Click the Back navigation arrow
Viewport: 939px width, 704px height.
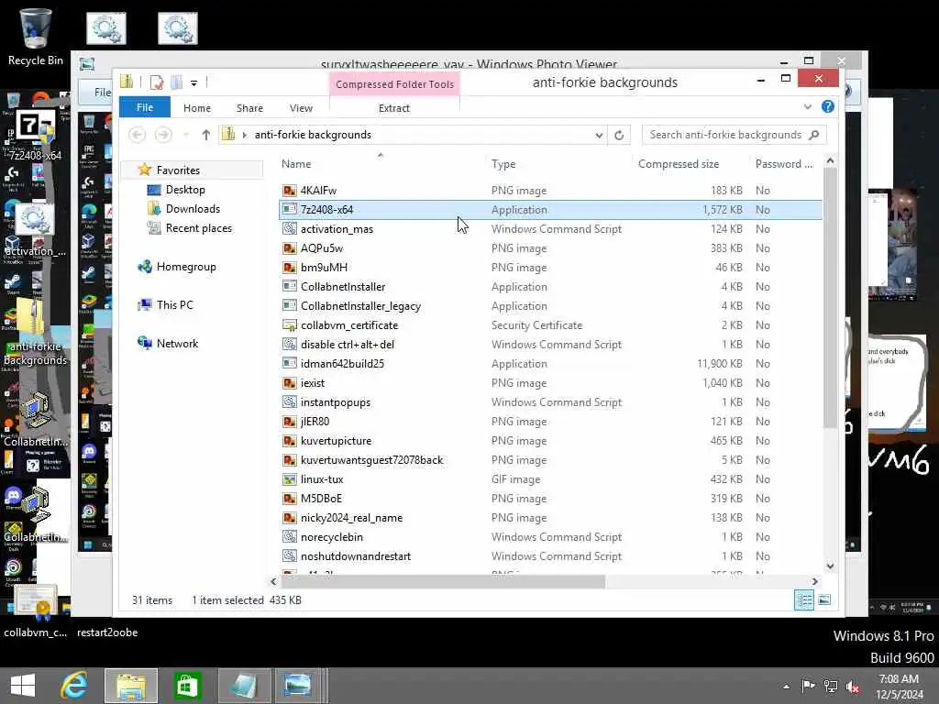tap(138, 135)
